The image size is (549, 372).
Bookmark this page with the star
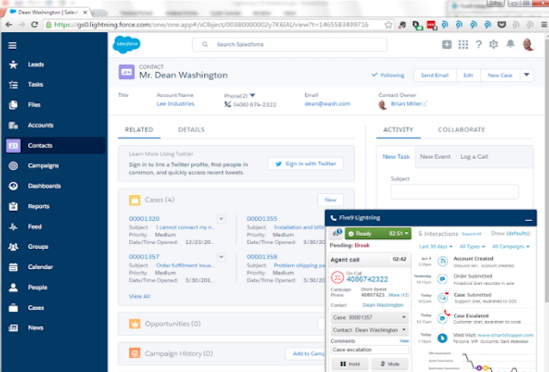pyautogui.click(x=388, y=25)
